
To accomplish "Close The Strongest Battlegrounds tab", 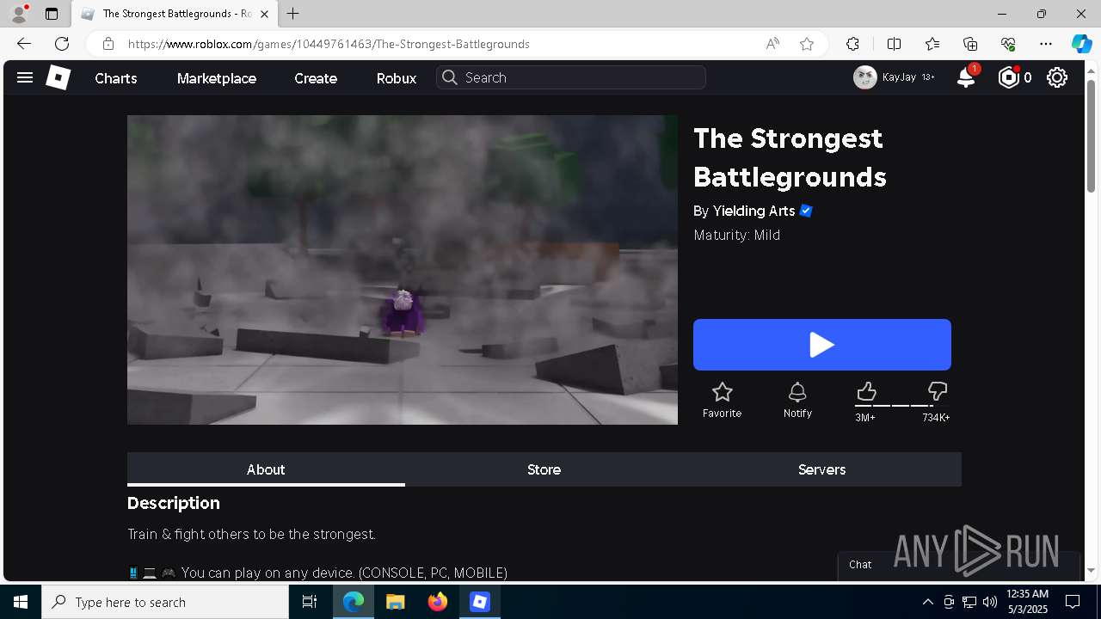I will (x=266, y=14).
